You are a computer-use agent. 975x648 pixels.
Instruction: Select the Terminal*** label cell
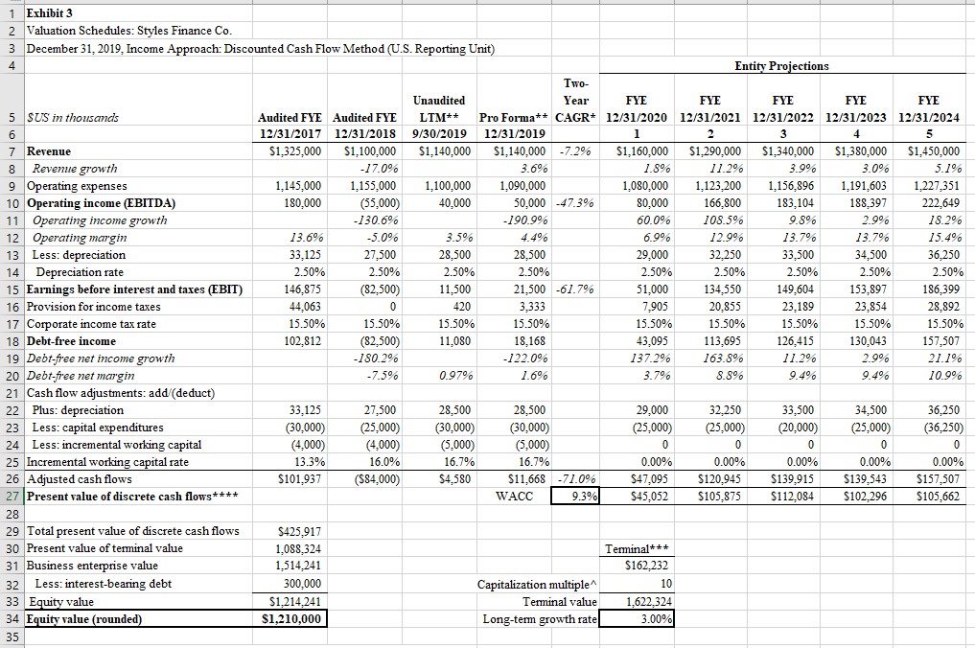coord(637,549)
